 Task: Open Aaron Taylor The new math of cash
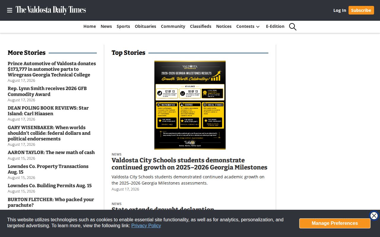tap(51, 152)
